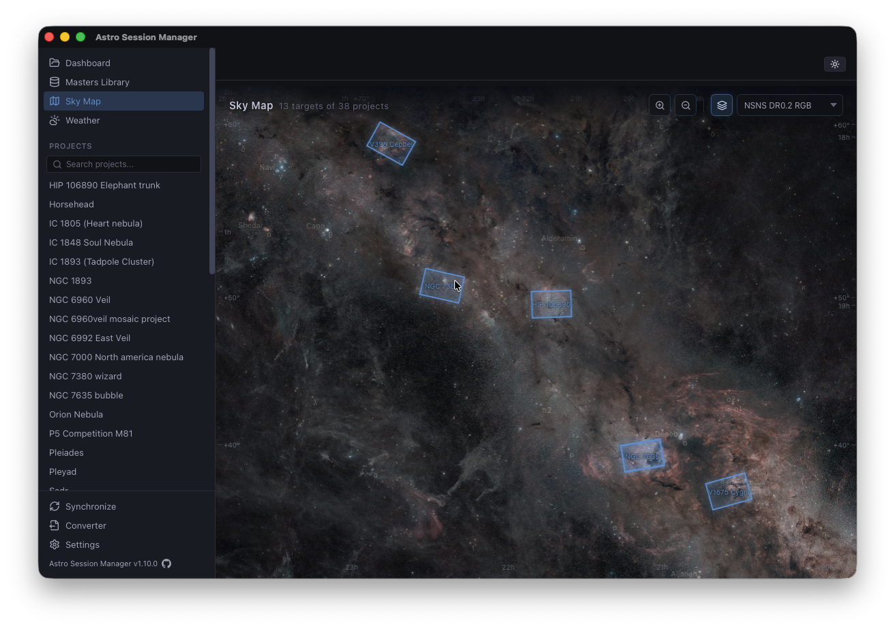Switch theme using the sun icon
This screenshot has height=629, width=895.
point(834,63)
